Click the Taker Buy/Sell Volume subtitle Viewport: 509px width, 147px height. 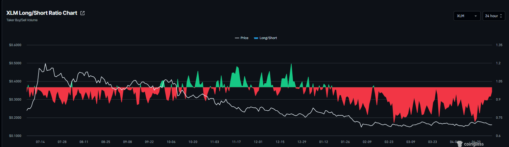point(22,20)
